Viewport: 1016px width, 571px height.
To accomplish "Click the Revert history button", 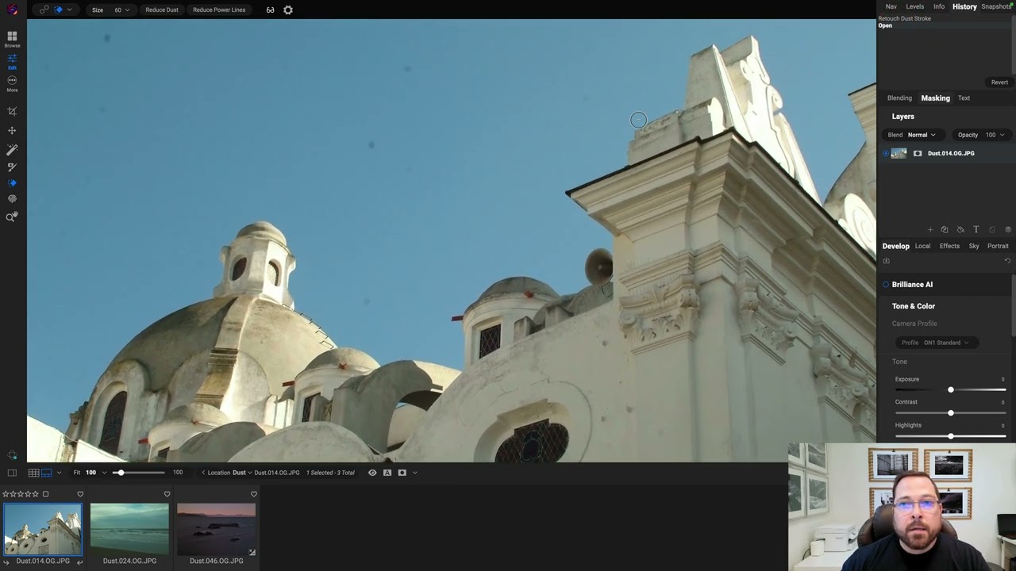I will (x=999, y=82).
